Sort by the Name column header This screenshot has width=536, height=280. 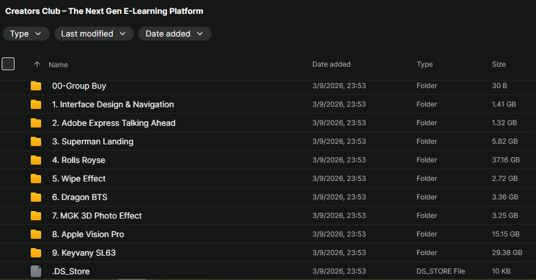pyautogui.click(x=58, y=64)
